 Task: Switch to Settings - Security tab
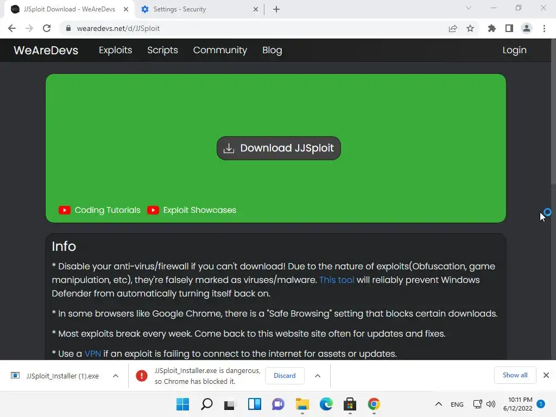199,9
